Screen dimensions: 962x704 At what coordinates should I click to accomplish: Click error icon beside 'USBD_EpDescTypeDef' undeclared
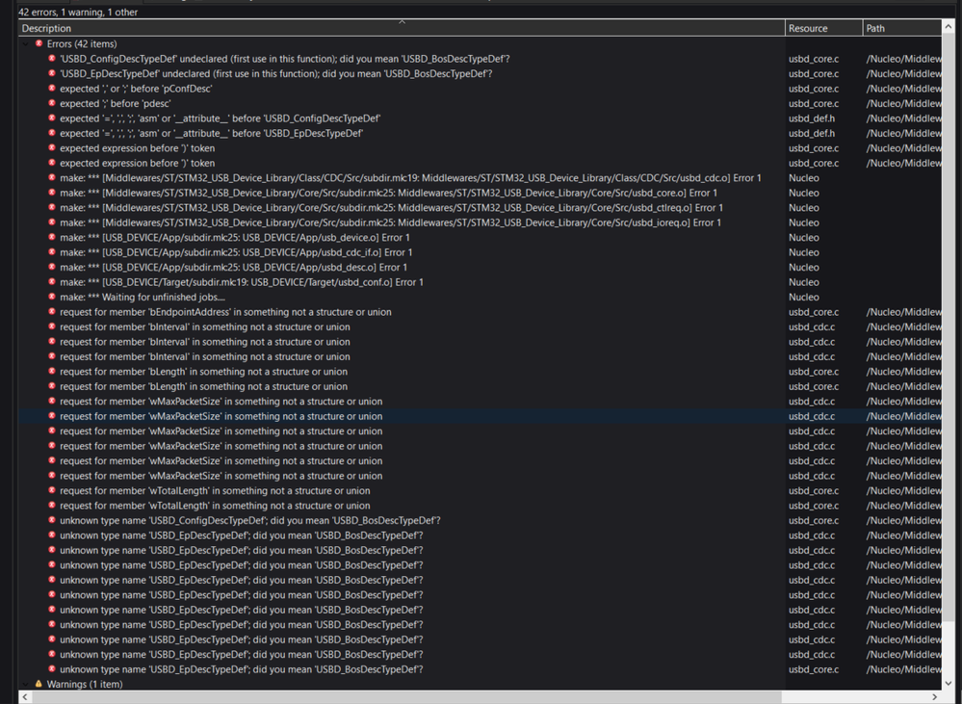(x=52, y=73)
